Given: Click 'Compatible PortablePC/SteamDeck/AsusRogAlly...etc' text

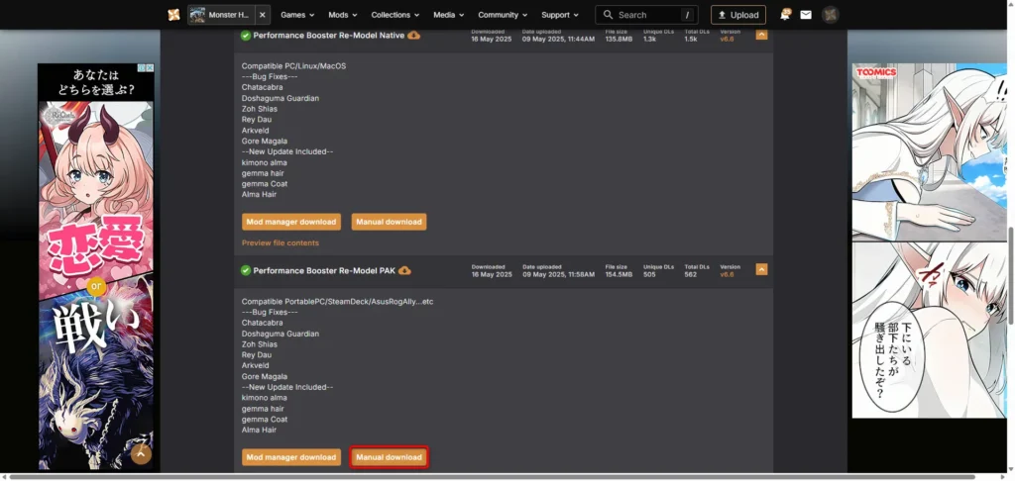Looking at the screenshot, I should [337, 301].
